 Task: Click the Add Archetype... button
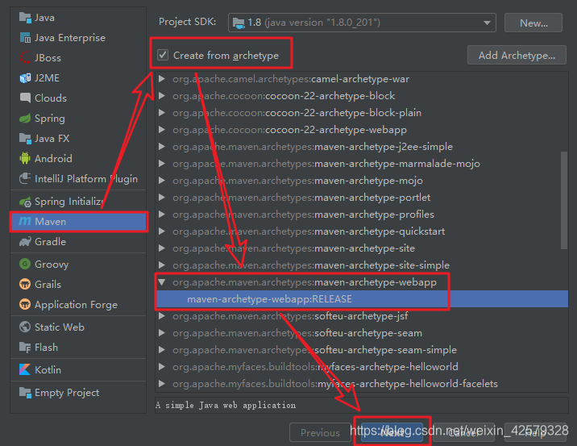point(517,55)
